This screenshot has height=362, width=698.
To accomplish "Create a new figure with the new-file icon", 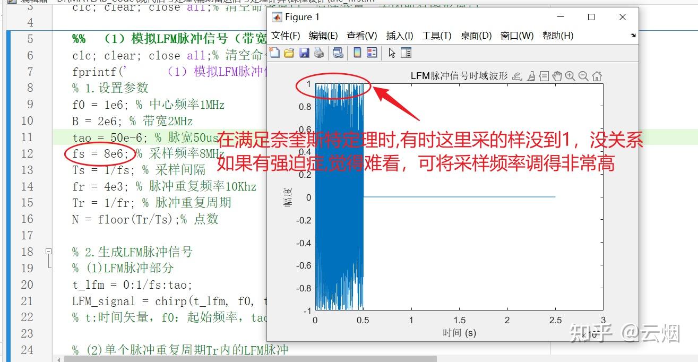I will (274, 53).
